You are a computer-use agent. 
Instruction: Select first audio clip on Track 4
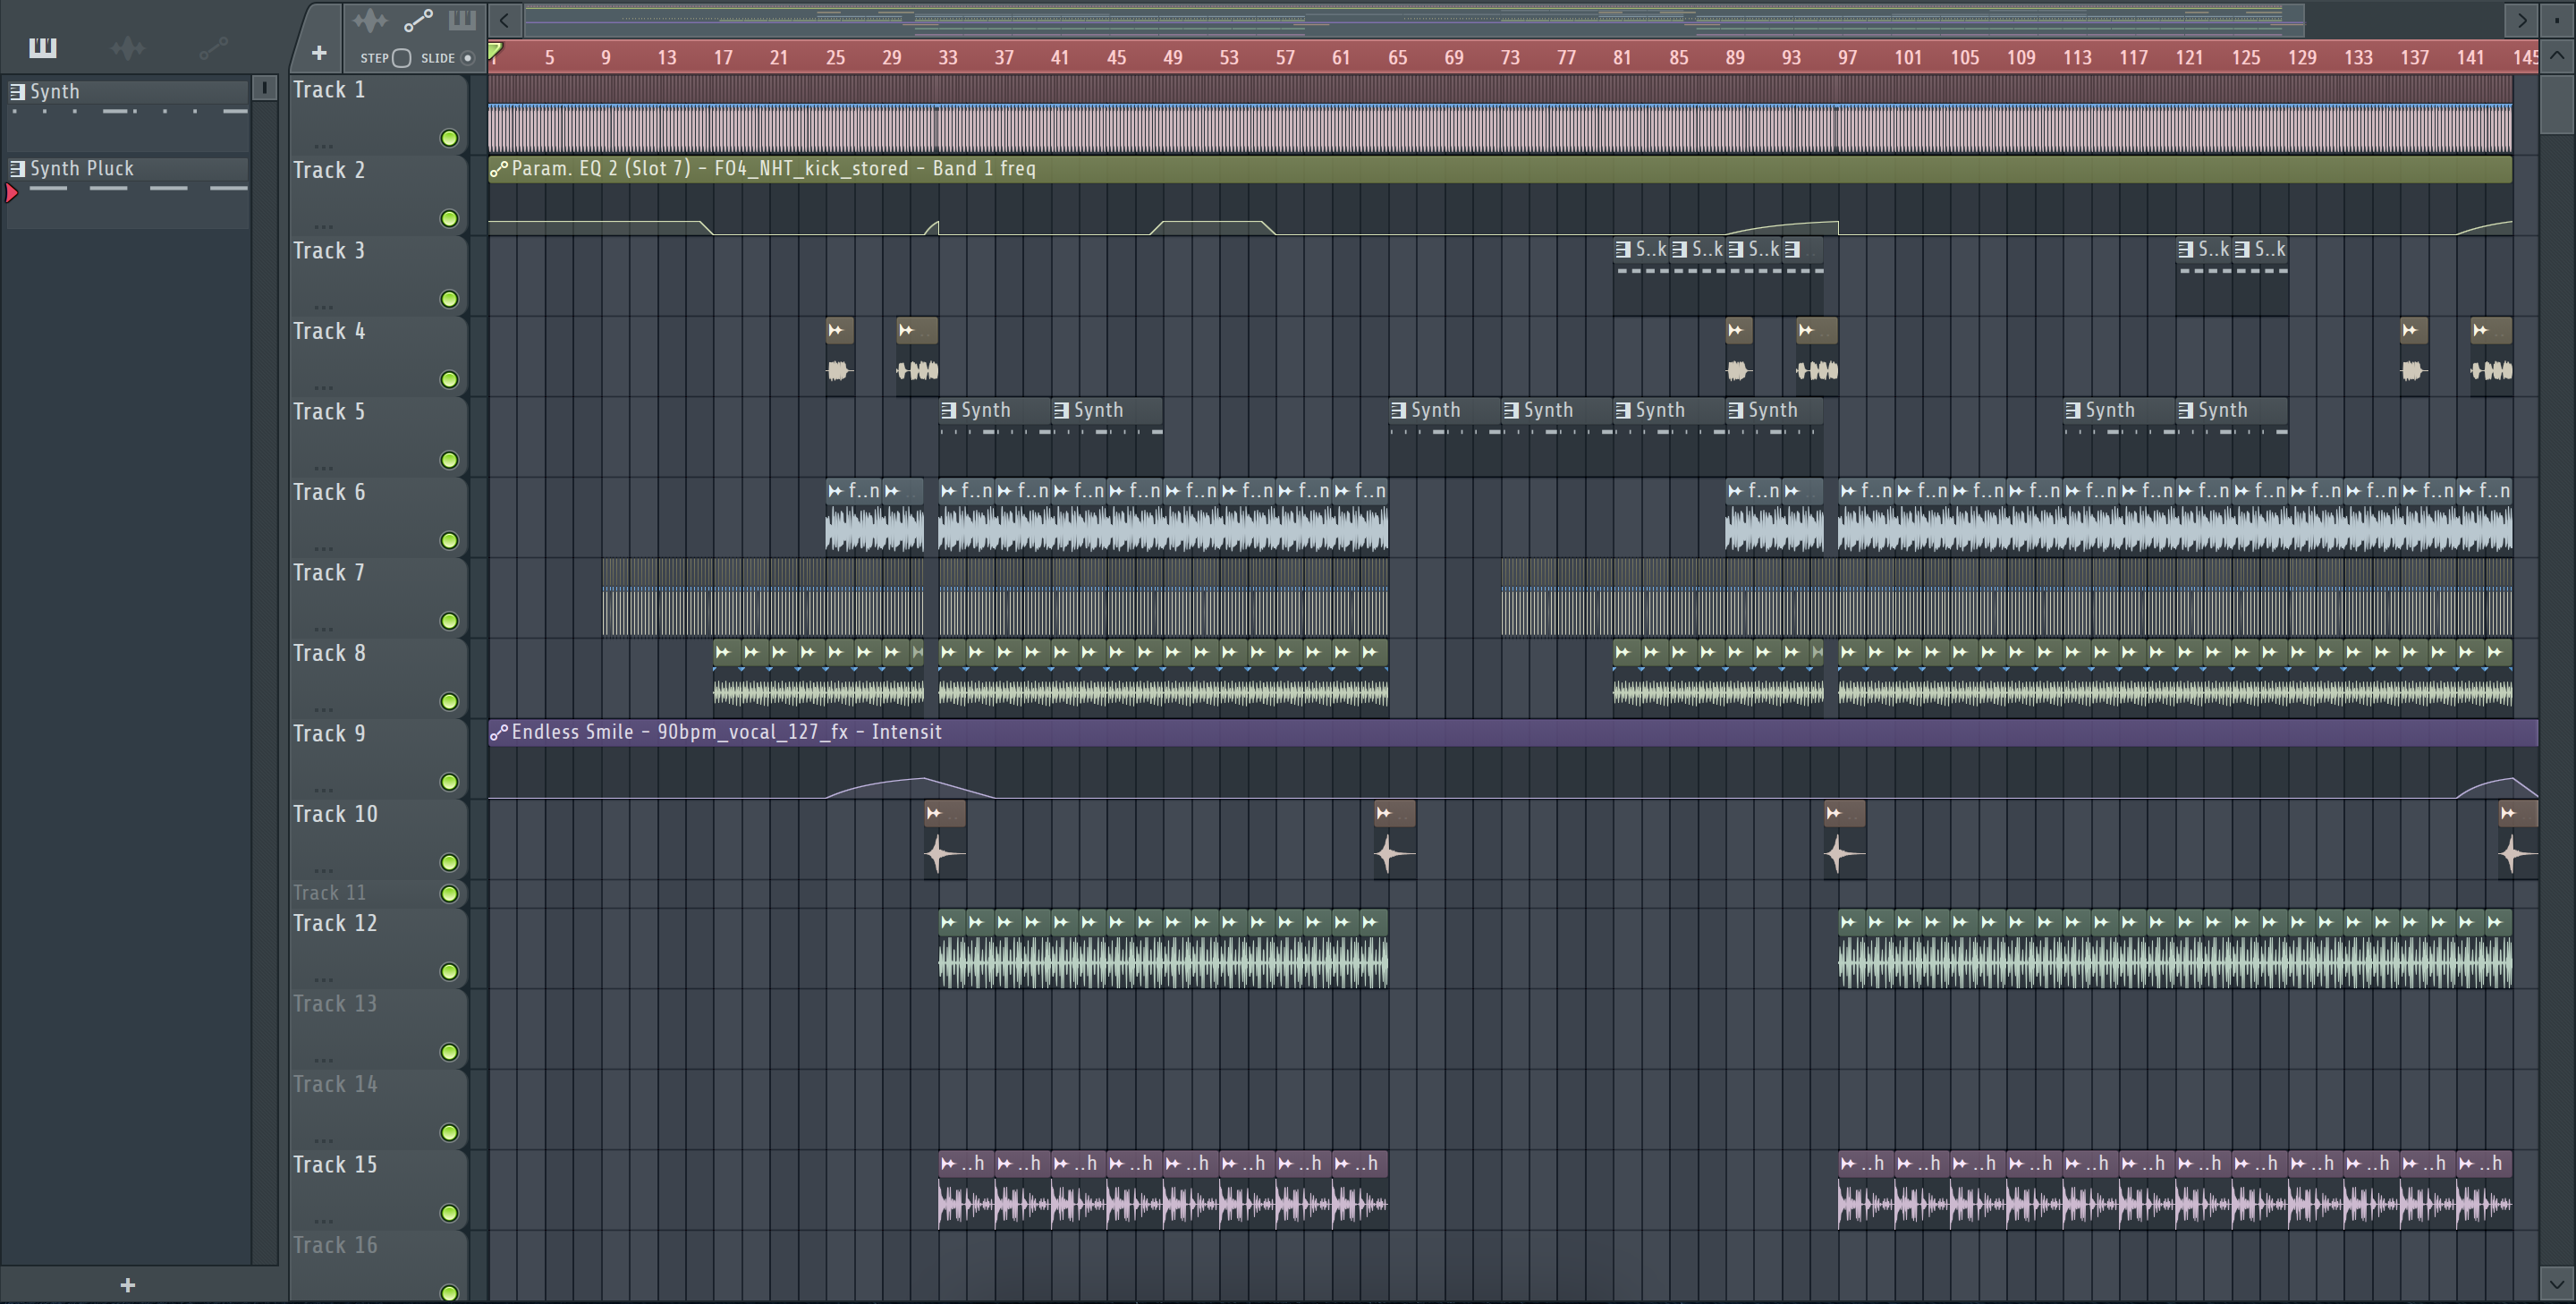click(840, 355)
